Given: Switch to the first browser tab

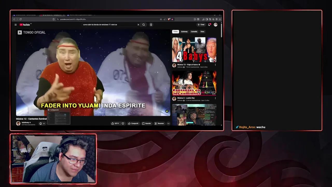Looking at the screenshot, I should (x=25, y=15).
